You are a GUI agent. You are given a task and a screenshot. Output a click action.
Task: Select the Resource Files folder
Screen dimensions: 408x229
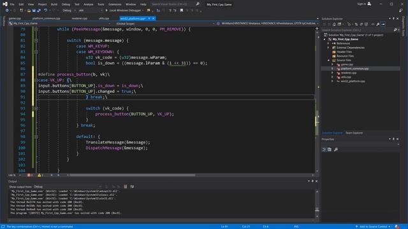tap(345, 56)
